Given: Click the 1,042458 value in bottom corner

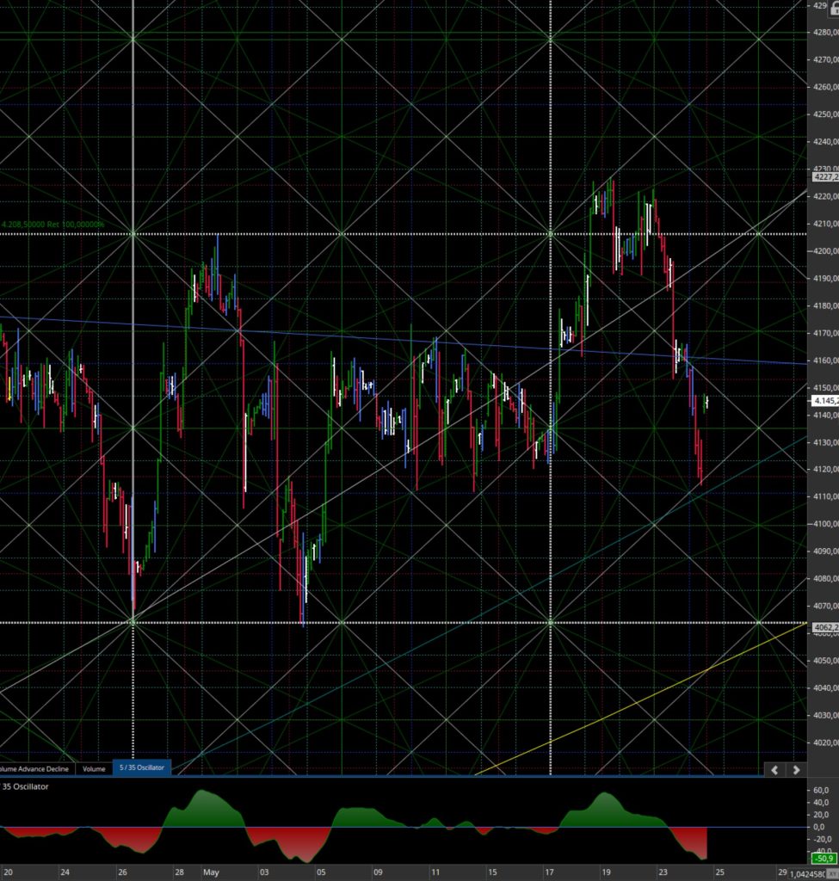Looking at the screenshot, I should 808,874.
